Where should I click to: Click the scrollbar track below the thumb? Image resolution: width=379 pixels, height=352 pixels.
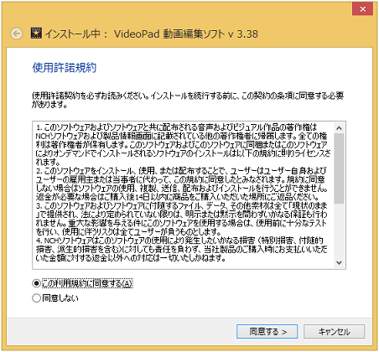[x=339, y=230]
